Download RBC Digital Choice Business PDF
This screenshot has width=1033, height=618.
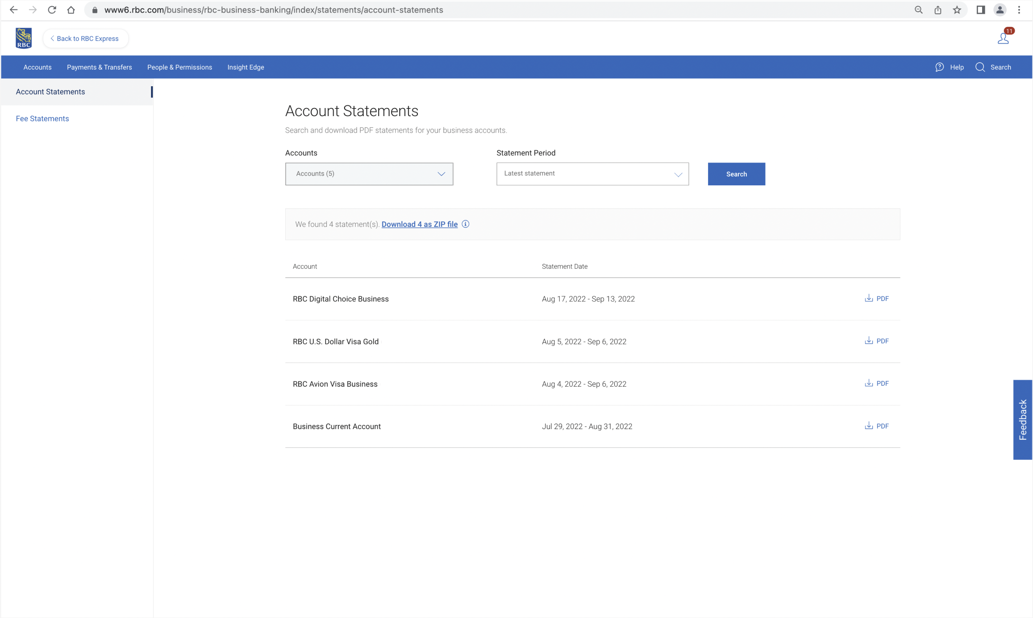(877, 299)
